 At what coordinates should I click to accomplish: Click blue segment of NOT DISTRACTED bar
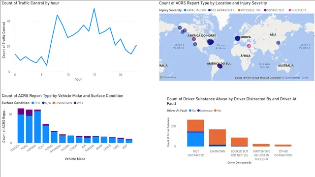click(195, 140)
